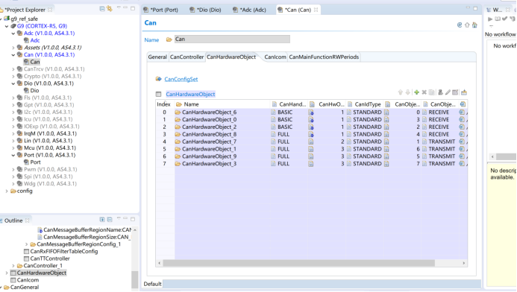Viewport: 517px width, 292px height.
Task: Click the play icon in workflows panel
Action: (490, 19)
